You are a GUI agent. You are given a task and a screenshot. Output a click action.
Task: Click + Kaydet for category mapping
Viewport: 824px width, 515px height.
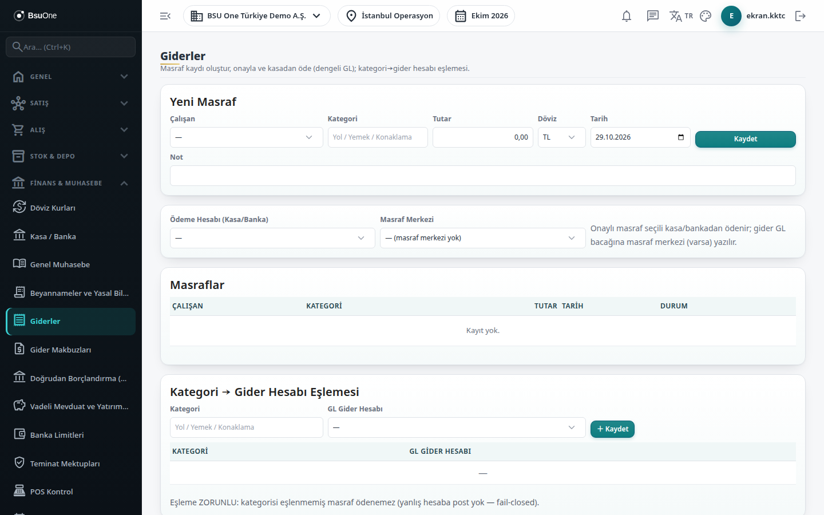pyautogui.click(x=612, y=429)
